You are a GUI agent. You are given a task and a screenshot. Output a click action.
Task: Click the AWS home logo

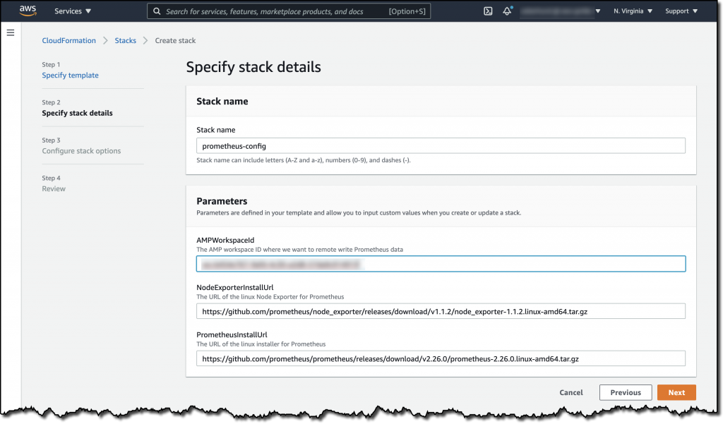pos(27,11)
